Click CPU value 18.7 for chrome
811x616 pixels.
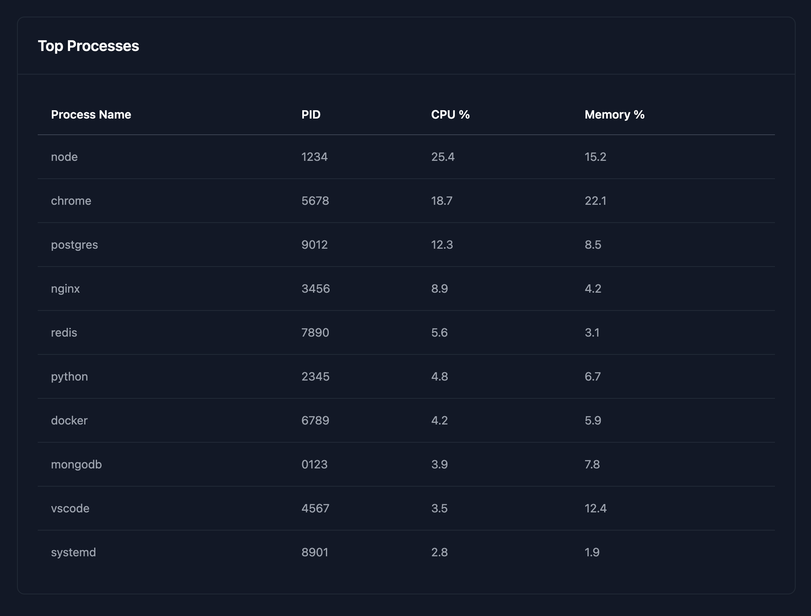pyautogui.click(x=442, y=201)
